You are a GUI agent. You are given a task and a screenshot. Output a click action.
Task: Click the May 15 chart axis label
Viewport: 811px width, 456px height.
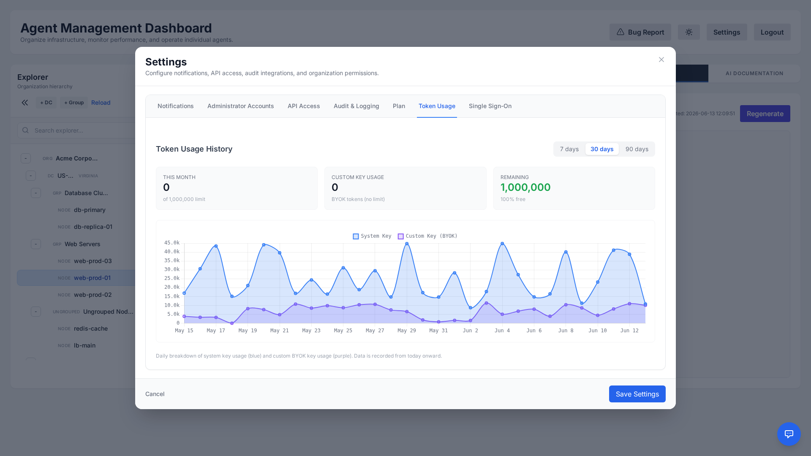(x=184, y=331)
